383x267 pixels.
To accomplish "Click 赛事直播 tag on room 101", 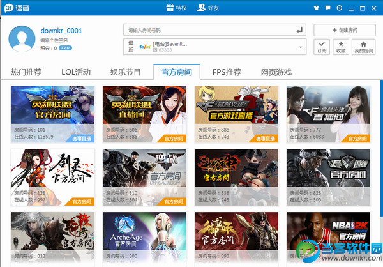I will [82, 139].
